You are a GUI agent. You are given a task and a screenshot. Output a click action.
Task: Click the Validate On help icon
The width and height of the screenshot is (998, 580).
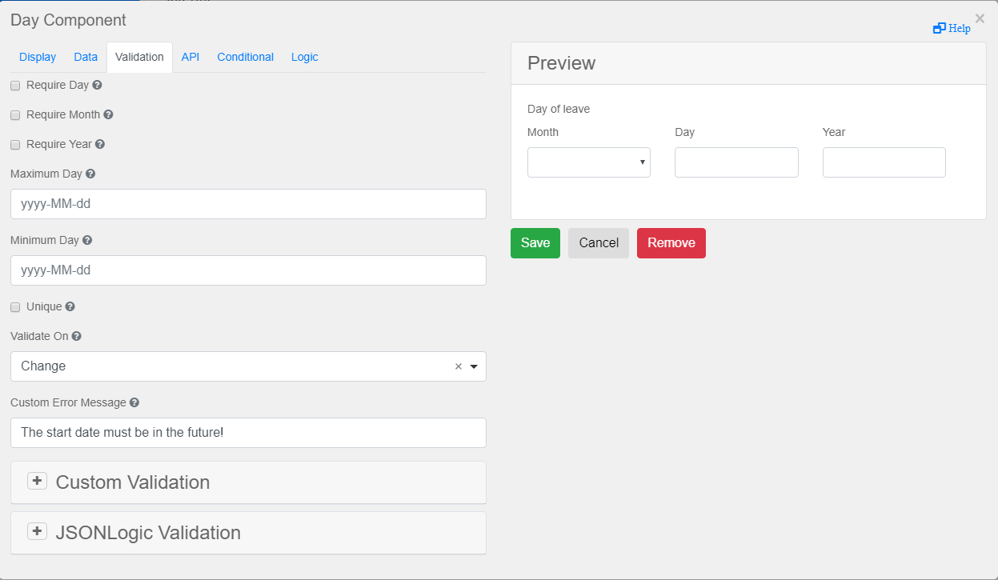click(76, 335)
